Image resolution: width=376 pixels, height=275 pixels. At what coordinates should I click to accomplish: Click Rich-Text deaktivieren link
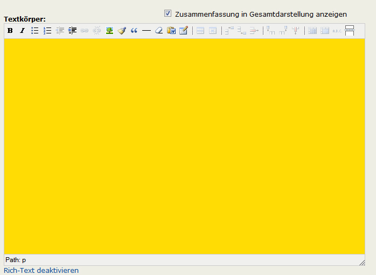click(41, 270)
